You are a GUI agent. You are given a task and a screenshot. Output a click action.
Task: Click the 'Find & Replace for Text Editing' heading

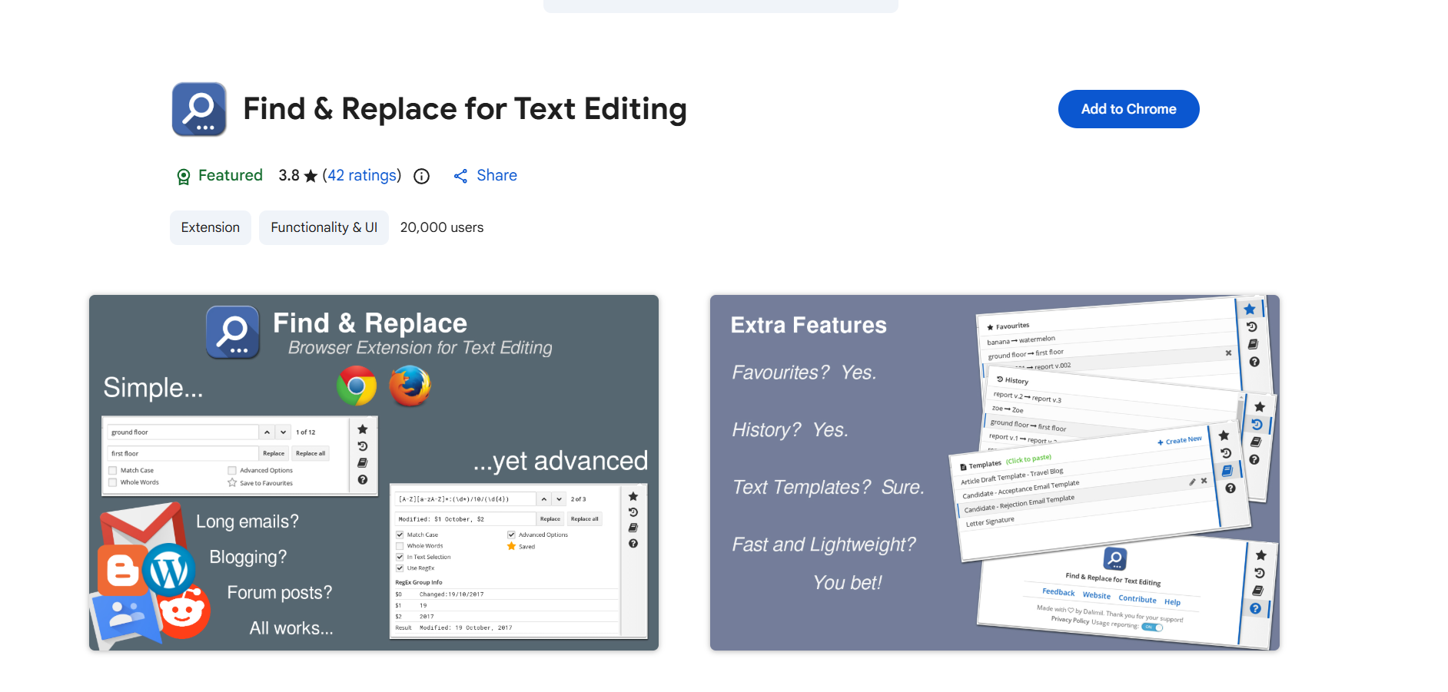point(465,109)
